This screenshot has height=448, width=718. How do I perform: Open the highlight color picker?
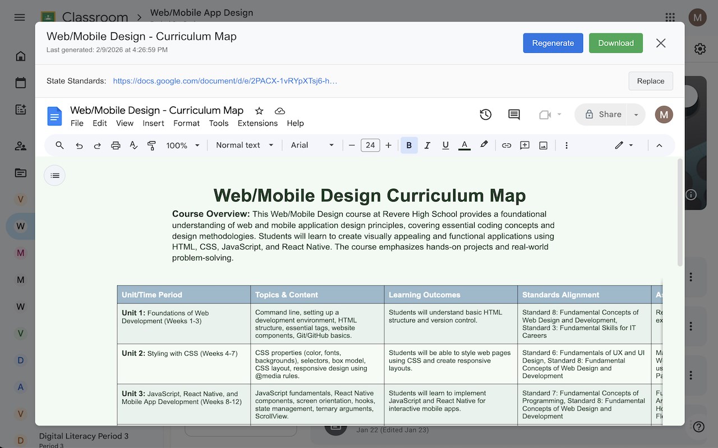coord(484,145)
